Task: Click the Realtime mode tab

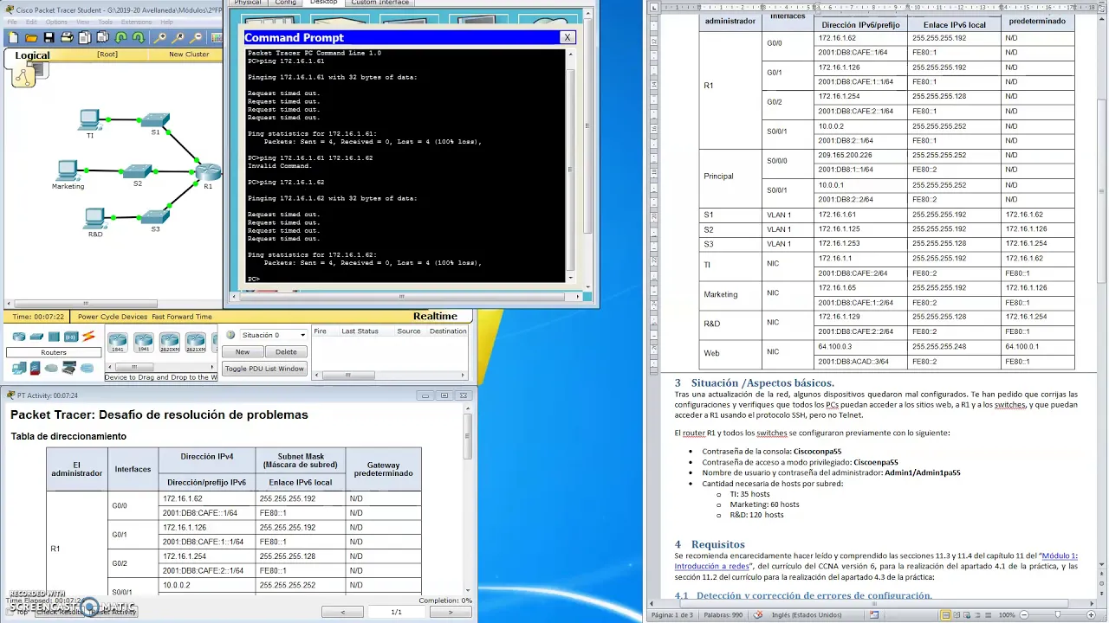Action: (x=435, y=316)
